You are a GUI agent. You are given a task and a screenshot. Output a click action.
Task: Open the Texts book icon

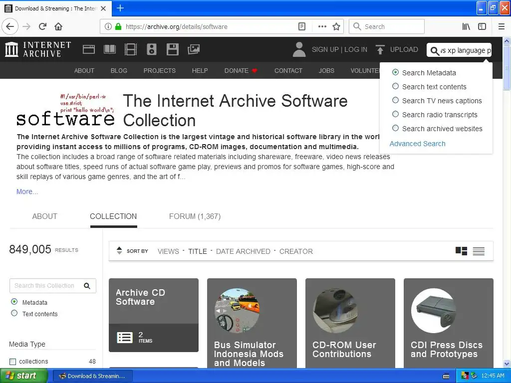click(x=109, y=49)
